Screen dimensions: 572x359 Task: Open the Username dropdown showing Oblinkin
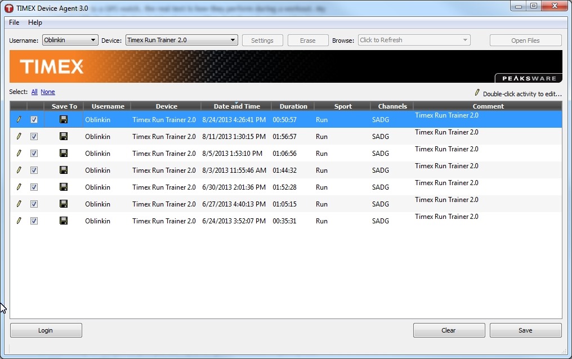70,40
